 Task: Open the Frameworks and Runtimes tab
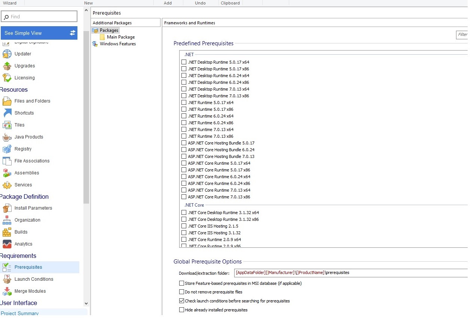pyautogui.click(x=190, y=23)
